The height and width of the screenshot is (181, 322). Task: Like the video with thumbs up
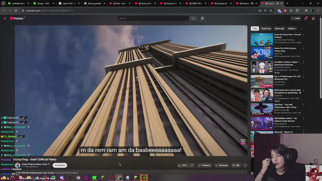(x=182, y=165)
